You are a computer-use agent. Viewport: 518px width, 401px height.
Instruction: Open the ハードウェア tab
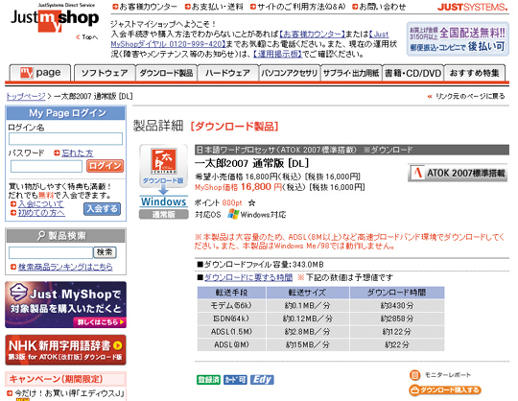click(x=227, y=73)
